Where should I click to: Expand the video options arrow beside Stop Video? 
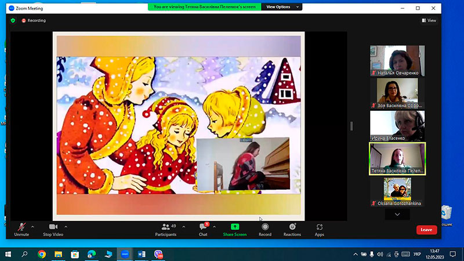click(66, 227)
